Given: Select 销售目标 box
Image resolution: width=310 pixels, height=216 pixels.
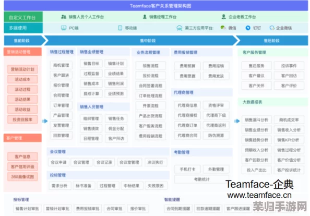Looking at the screenshot, I should click(x=91, y=64).
